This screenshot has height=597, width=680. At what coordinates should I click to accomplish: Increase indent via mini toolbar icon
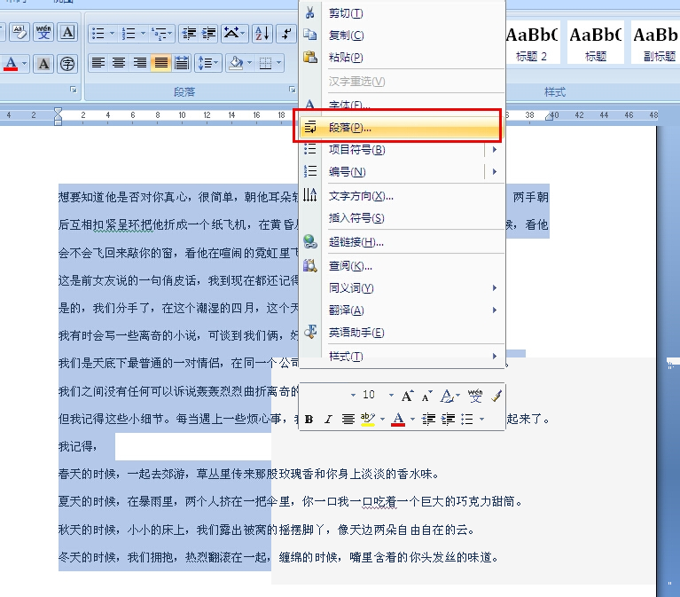coord(448,419)
